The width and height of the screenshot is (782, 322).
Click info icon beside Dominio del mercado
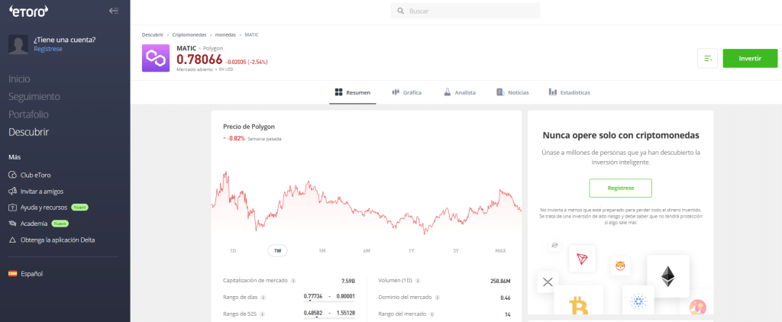point(437,298)
